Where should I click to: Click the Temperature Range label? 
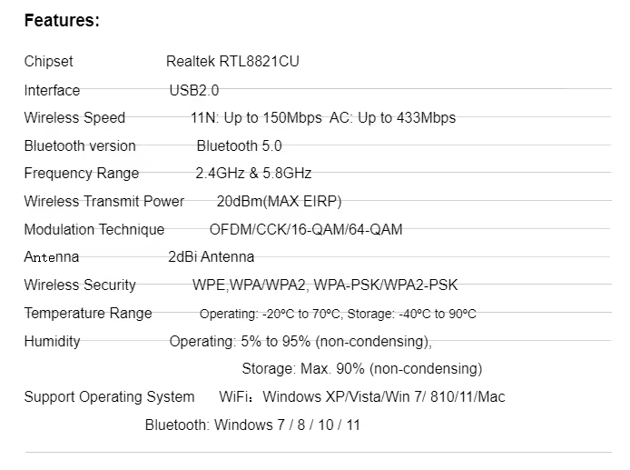(x=88, y=313)
